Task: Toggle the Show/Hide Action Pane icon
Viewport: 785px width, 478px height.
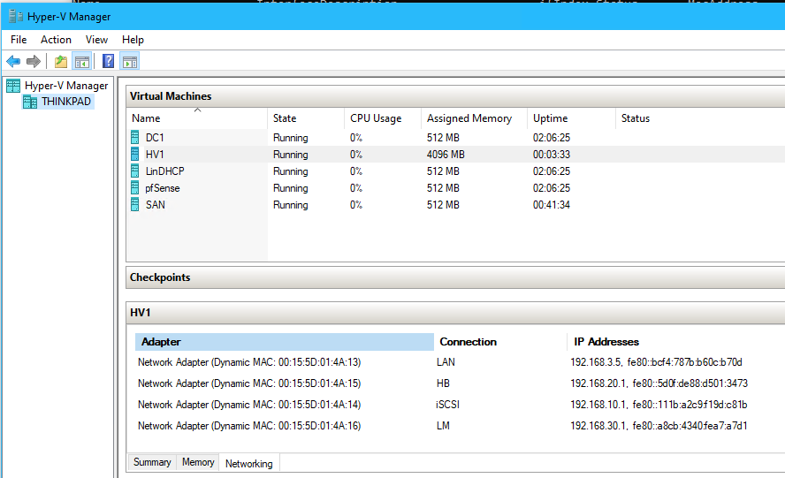Action: click(130, 62)
